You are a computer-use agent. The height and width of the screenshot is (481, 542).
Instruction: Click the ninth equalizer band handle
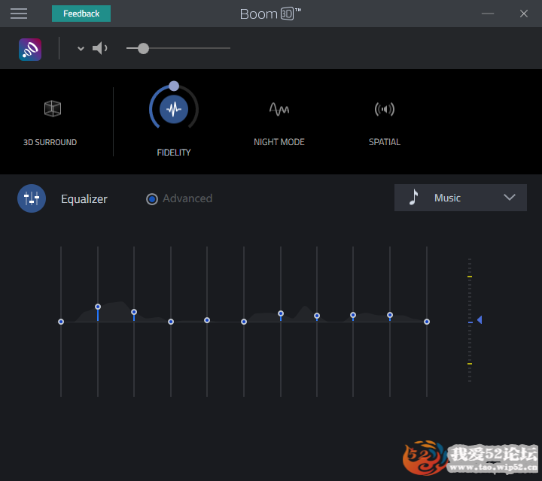[x=353, y=315]
